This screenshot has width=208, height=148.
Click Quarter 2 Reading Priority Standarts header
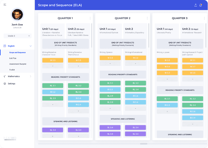(x=123, y=74)
